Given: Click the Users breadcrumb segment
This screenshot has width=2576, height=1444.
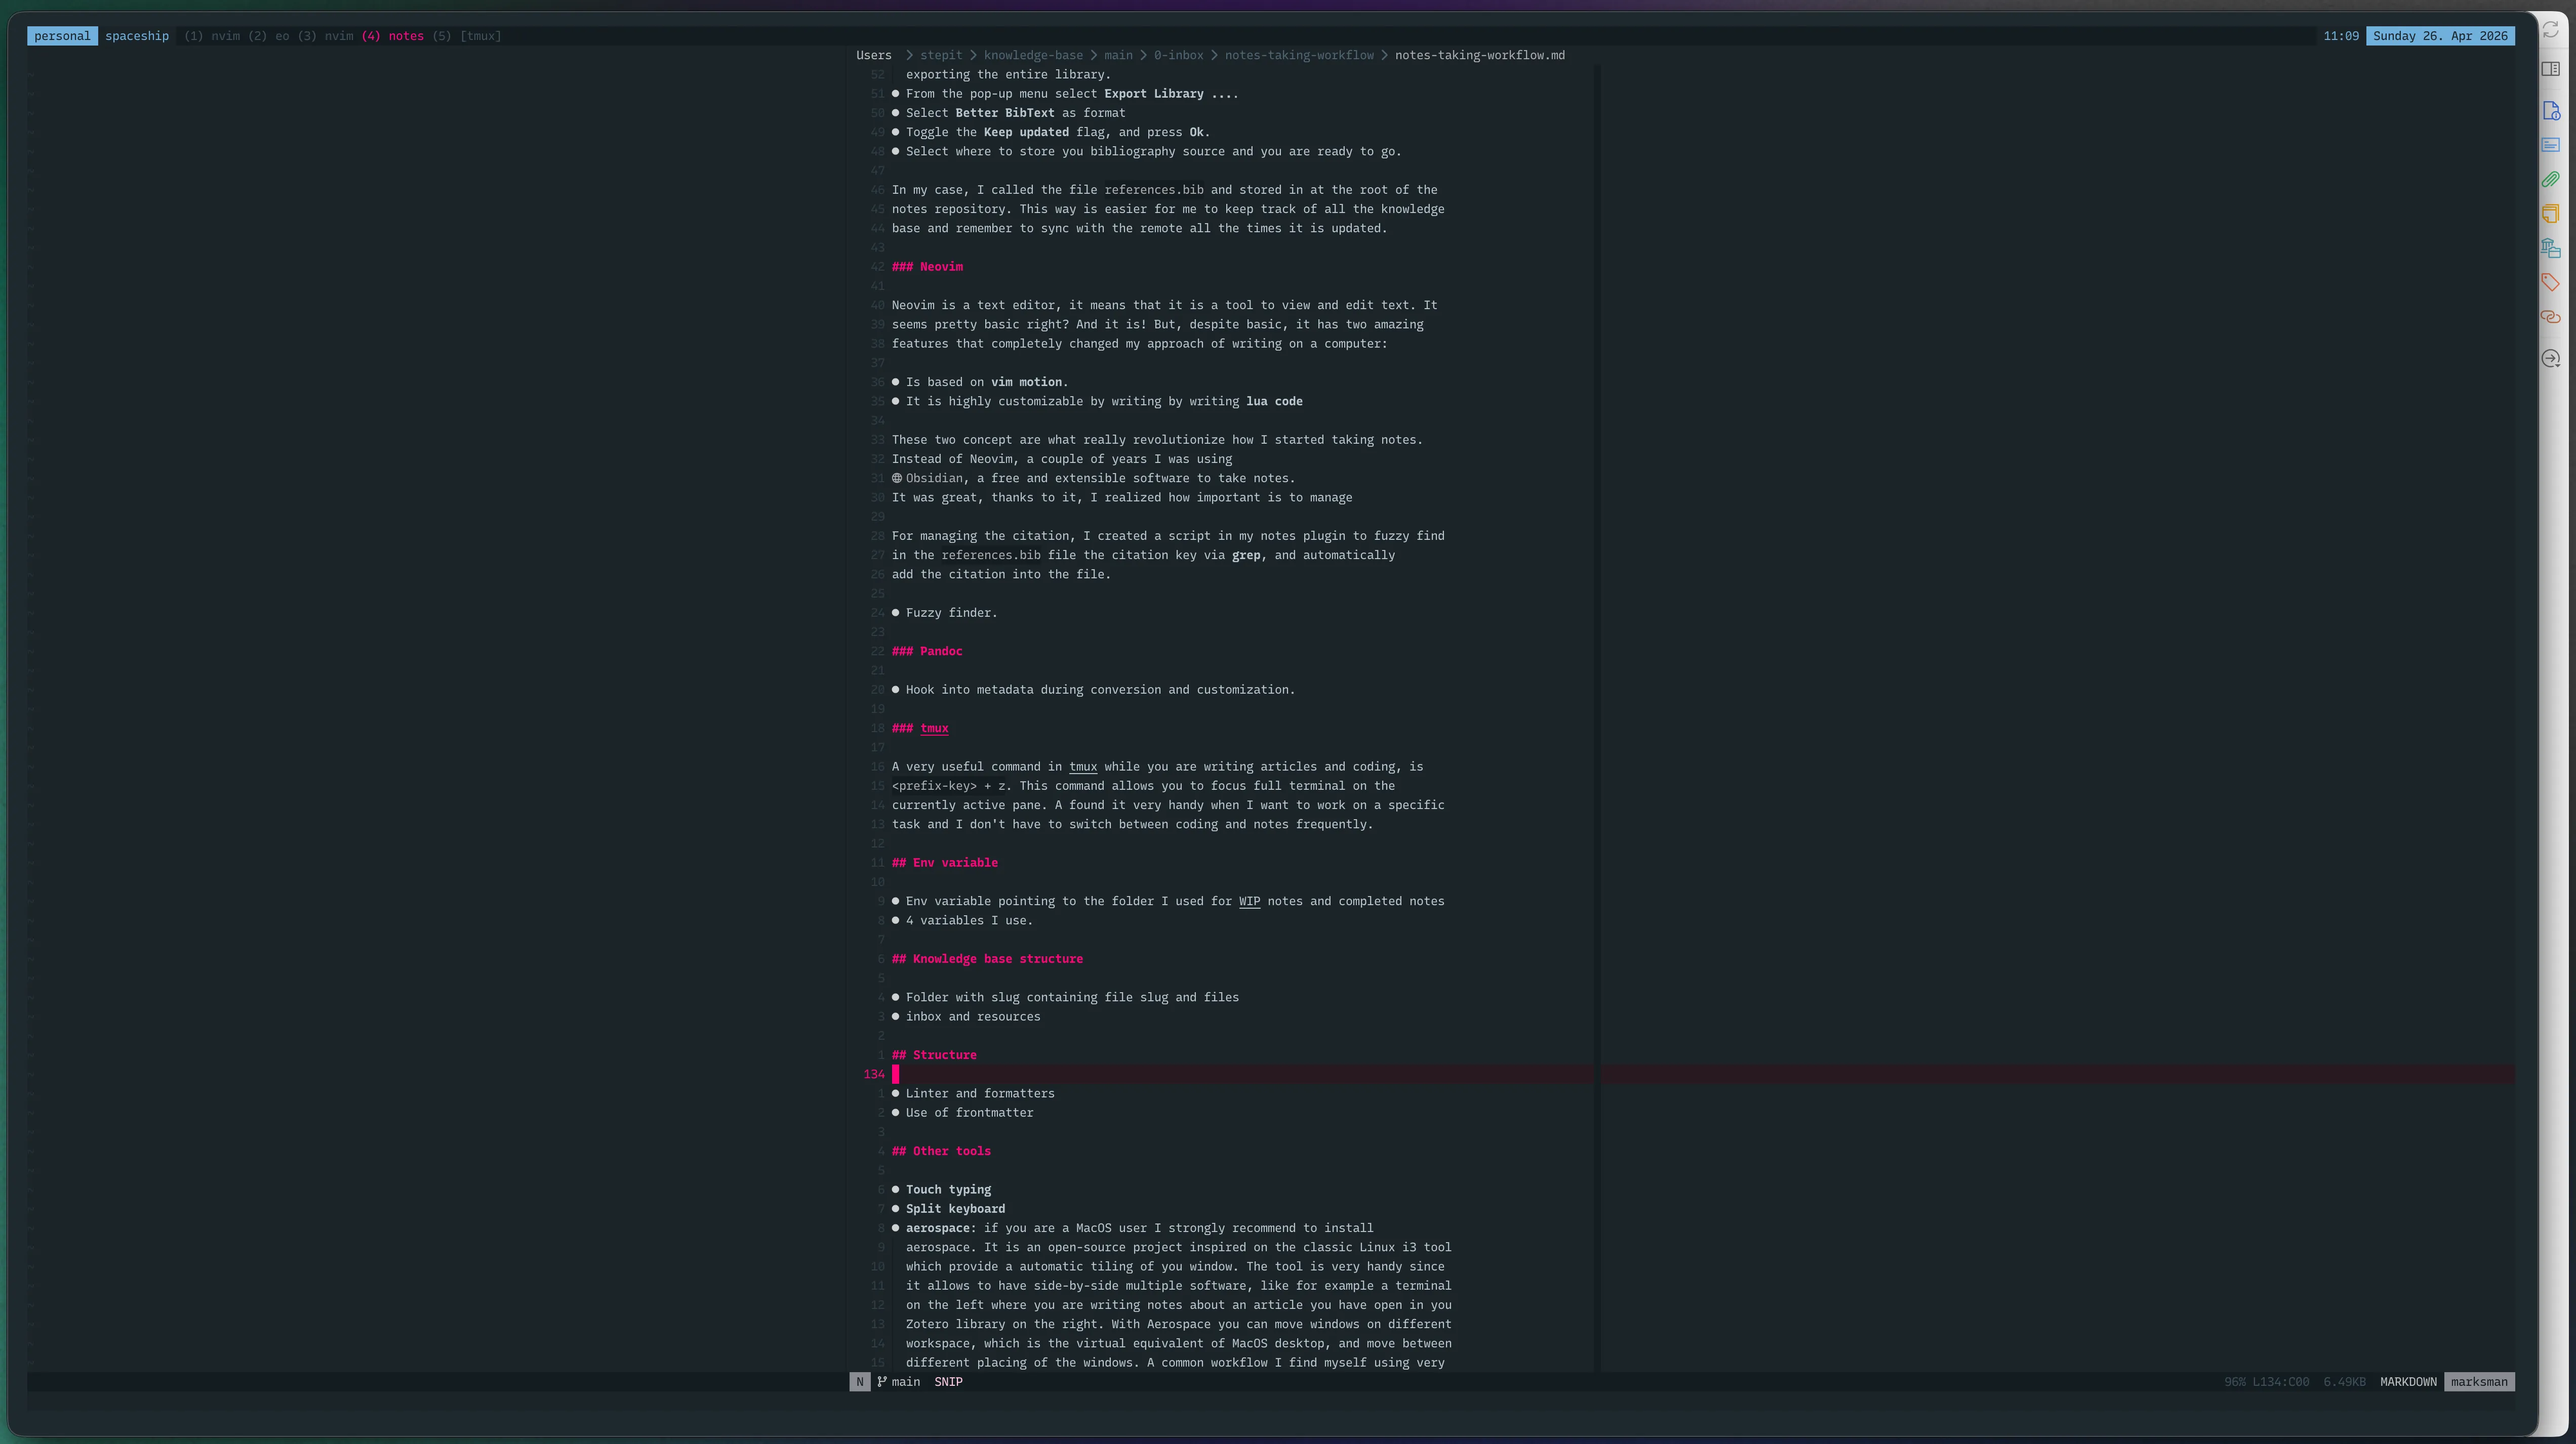Looking at the screenshot, I should pos(874,55).
